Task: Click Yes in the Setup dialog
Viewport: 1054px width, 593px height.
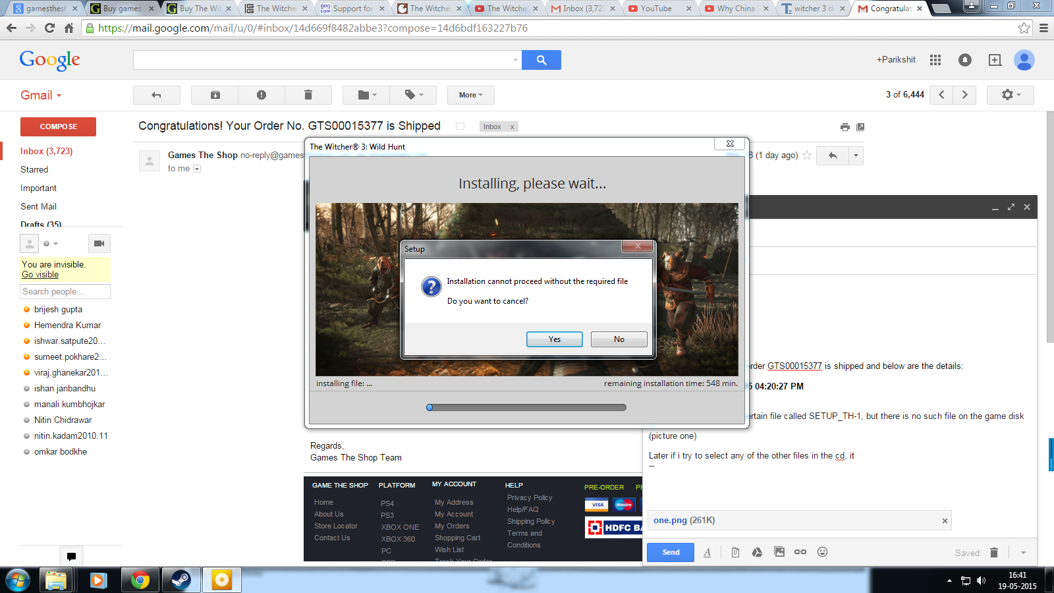Action: (555, 339)
